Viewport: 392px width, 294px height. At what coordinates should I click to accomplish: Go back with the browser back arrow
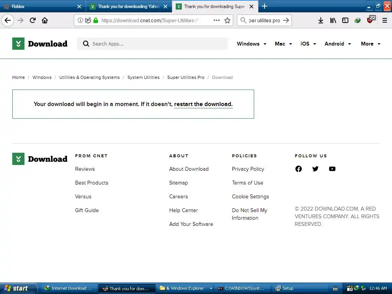pyautogui.click(x=8, y=20)
